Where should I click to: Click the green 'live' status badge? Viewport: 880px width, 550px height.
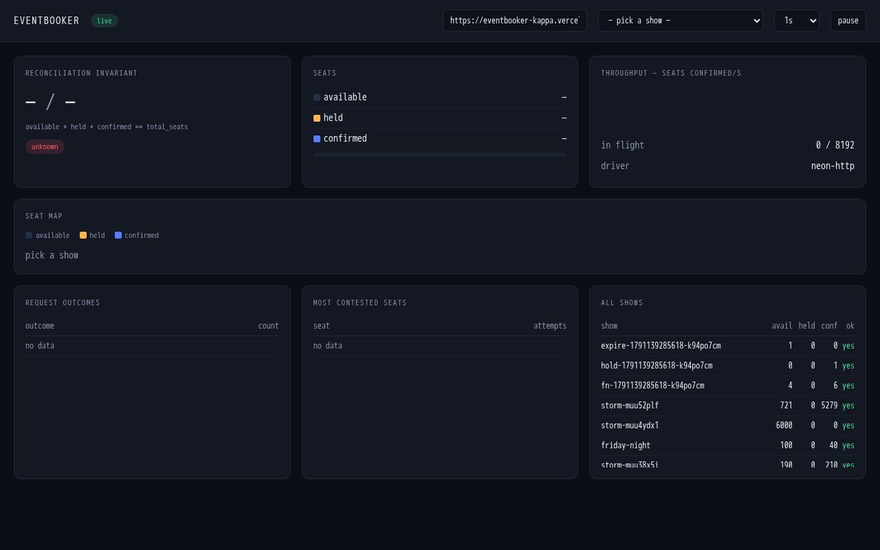click(104, 21)
